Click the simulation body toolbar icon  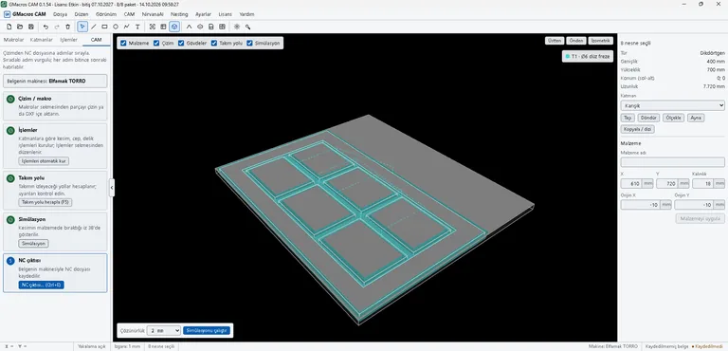pos(200,27)
